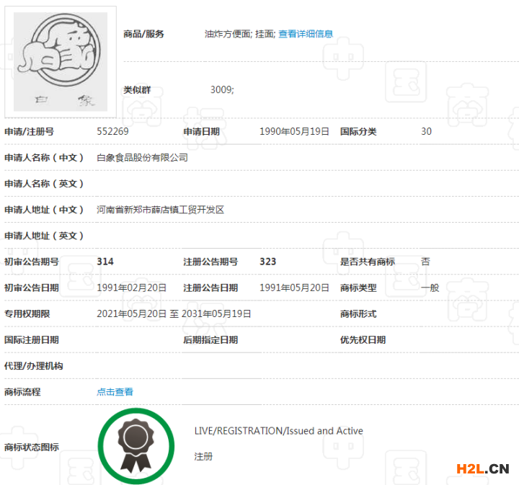Click the trademark type value 一般
This screenshot has height=485, width=519.
coord(430,288)
